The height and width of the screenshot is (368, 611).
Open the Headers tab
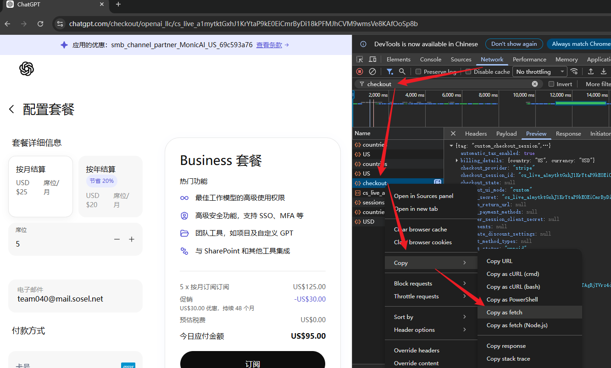pos(476,133)
